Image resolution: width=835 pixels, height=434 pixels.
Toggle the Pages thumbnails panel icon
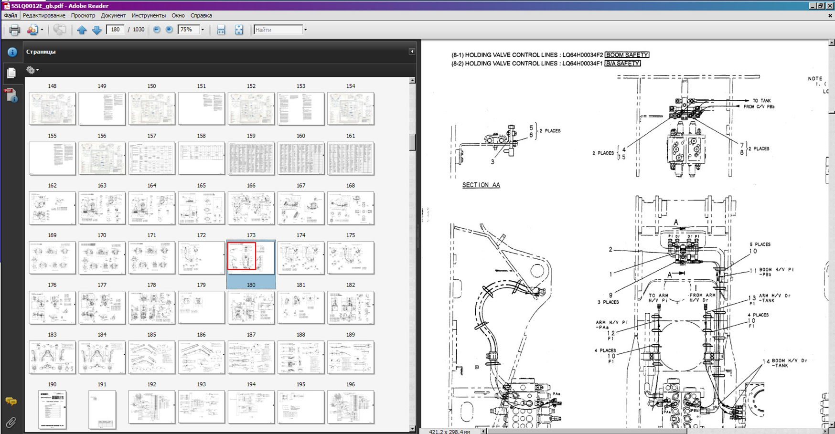pyautogui.click(x=11, y=73)
